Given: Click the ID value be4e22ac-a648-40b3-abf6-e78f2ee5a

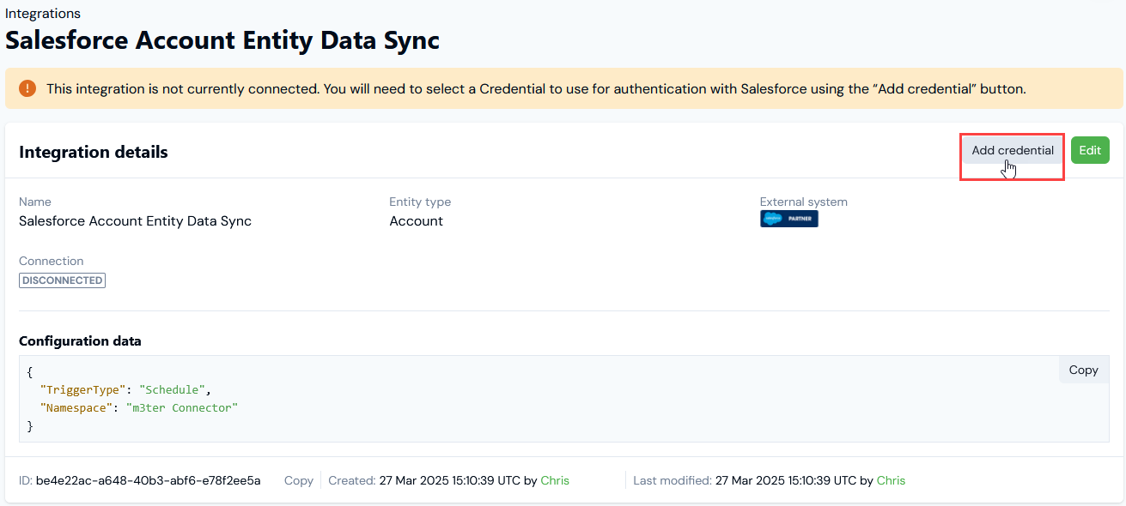Looking at the screenshot, I should coord(148,480).
